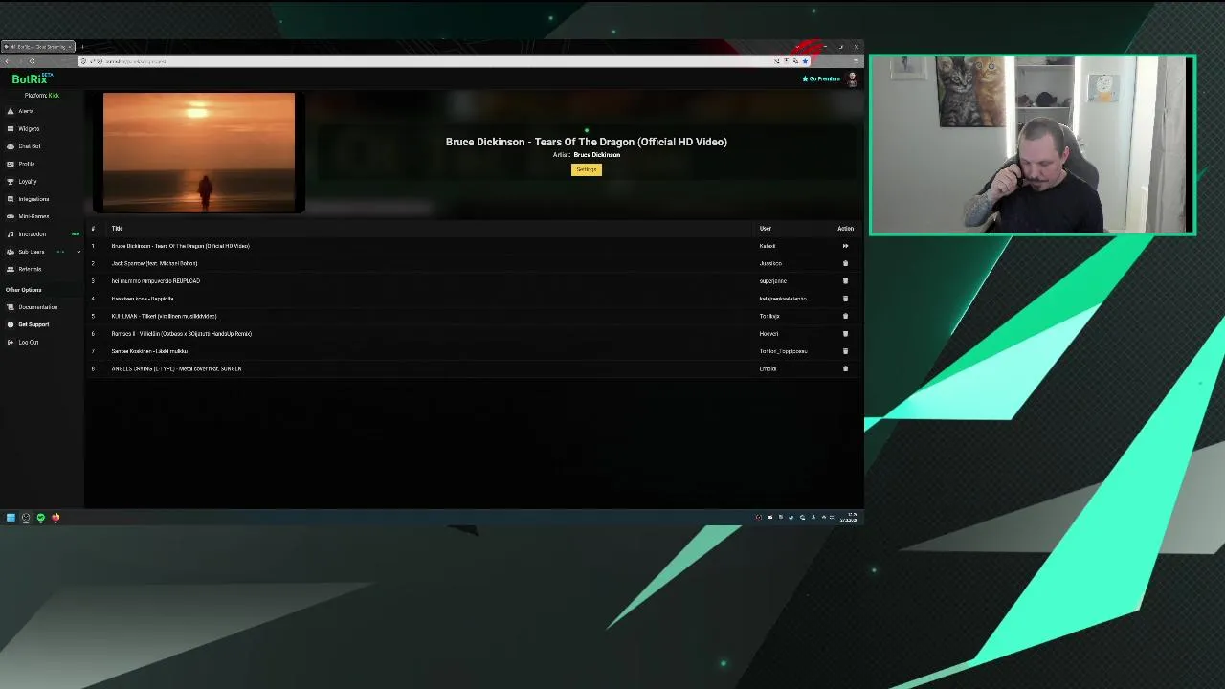The height and width of the screenshot is (689, 1225).
Task: Open the Widgets sidebar icon
Action: pyautogui.click(x=11, y=128)
